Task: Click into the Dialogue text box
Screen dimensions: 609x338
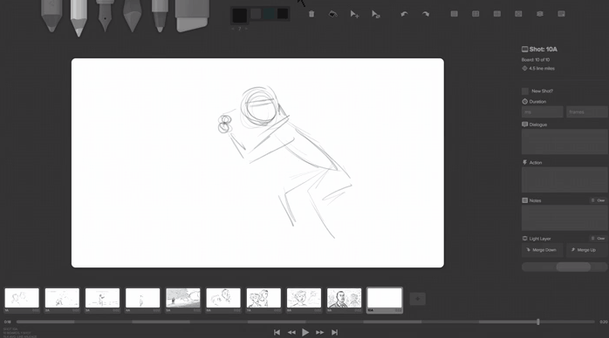Action: tap(565, 142)
